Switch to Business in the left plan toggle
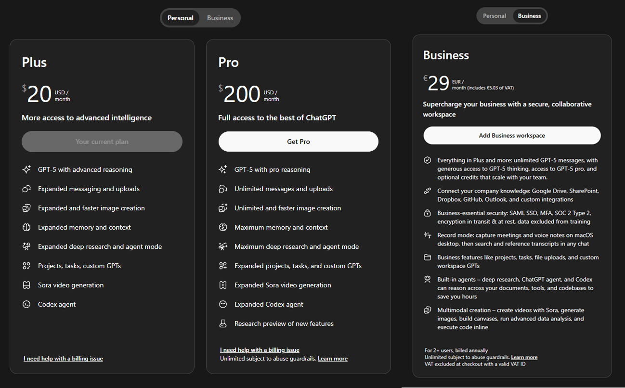This screenshot has height=388, width=625. pyautogui.click(x=220, y=18)
